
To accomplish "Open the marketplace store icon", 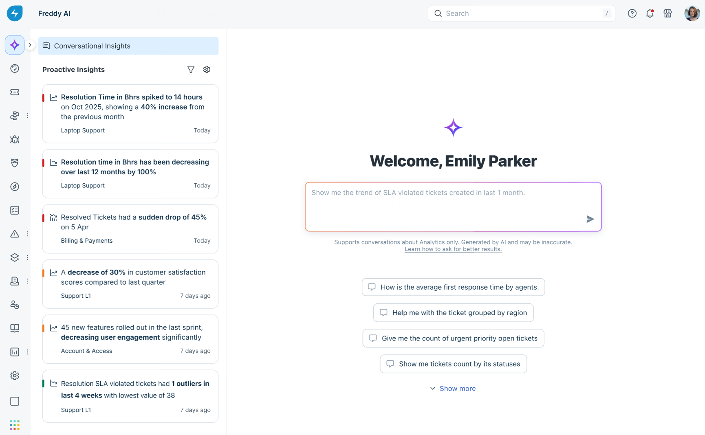I will tap(668, 13).
